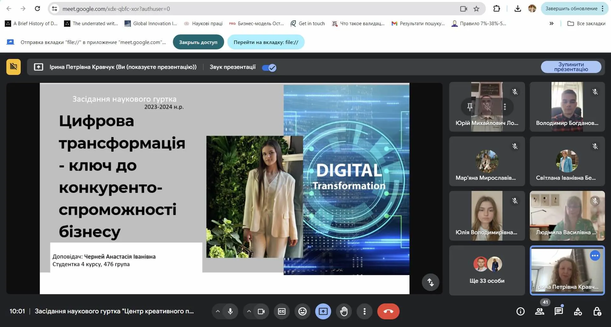Open the emoji reactions button

coord(302,311)
